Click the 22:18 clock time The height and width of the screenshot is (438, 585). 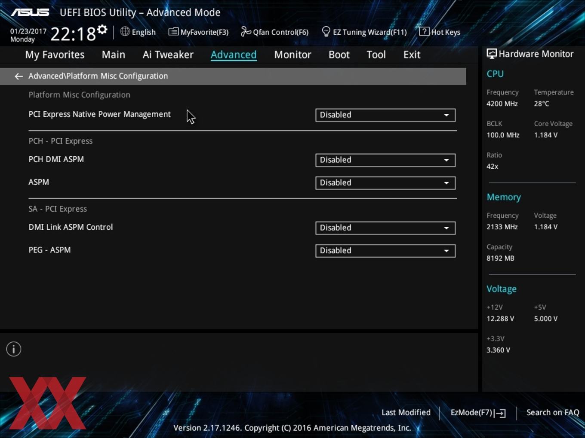click(x=73, y=34)
